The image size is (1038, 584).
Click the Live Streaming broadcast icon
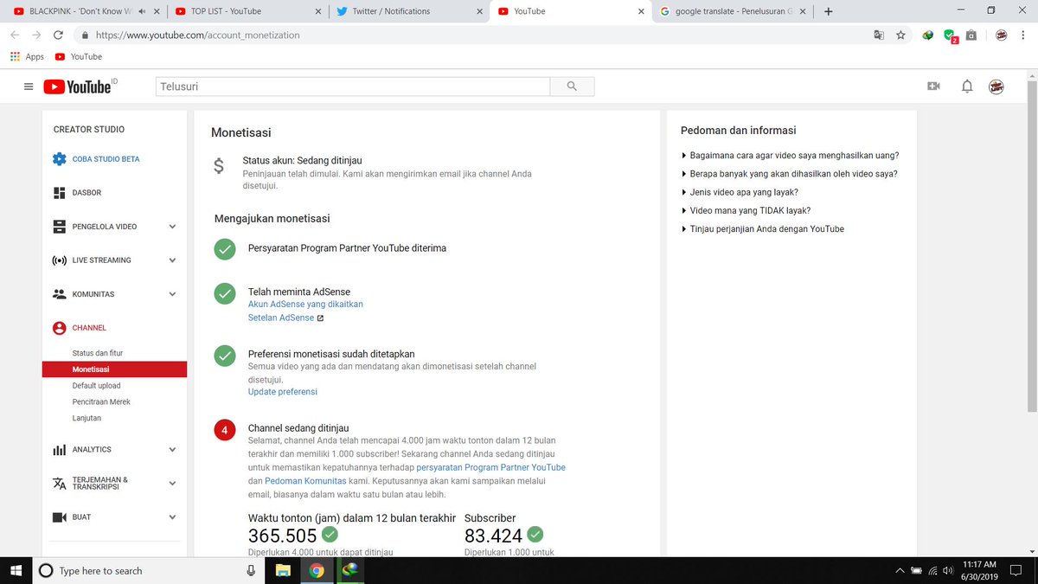[x=59, y=260]
